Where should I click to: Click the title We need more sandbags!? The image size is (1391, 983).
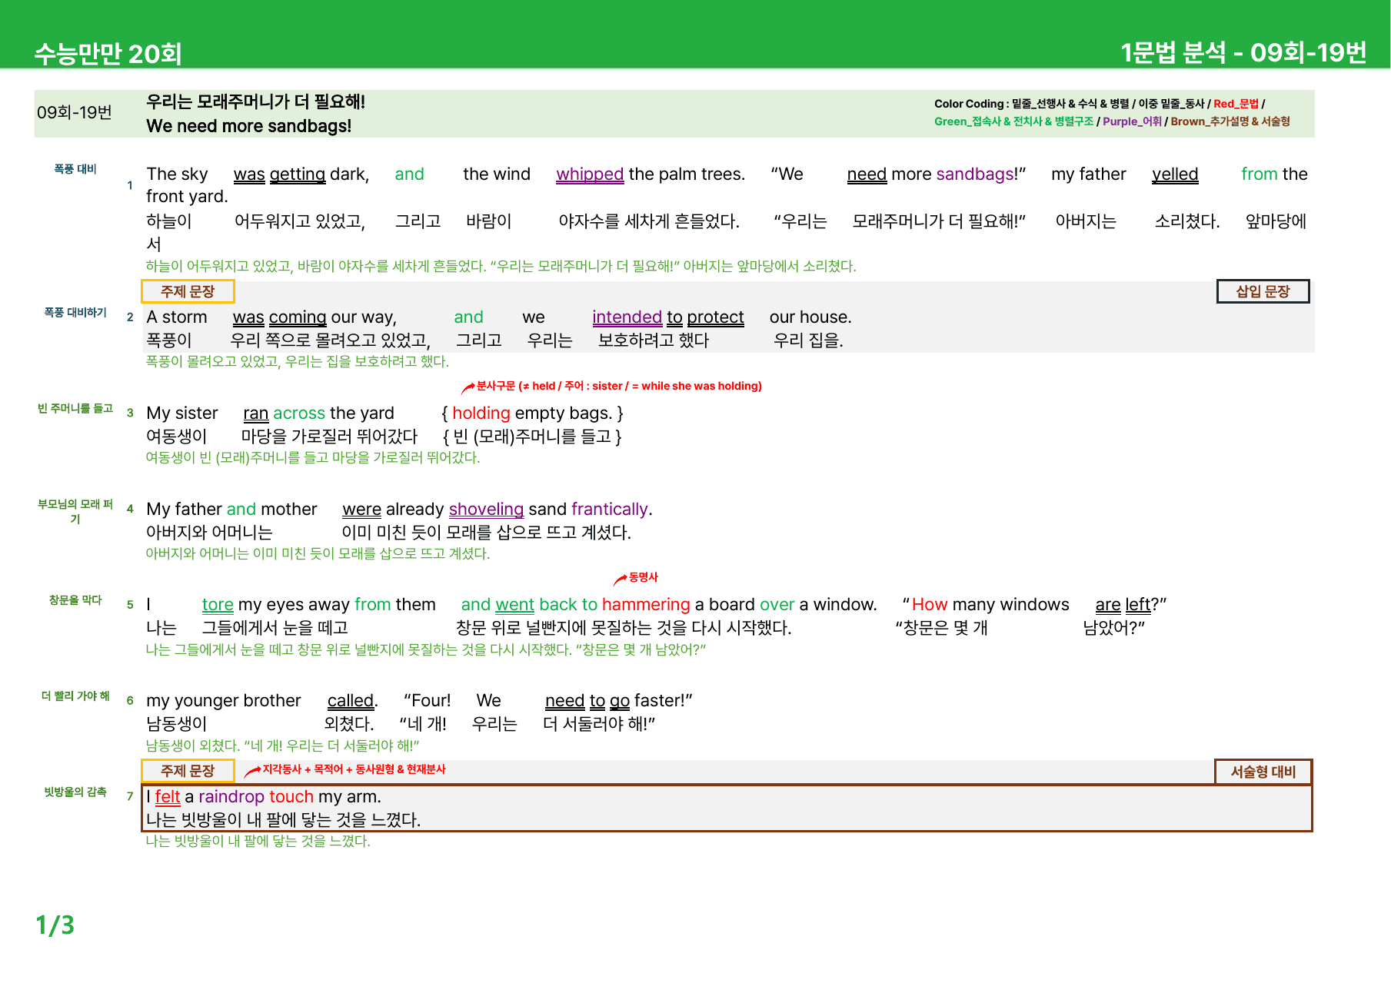(x=248, y=126)
